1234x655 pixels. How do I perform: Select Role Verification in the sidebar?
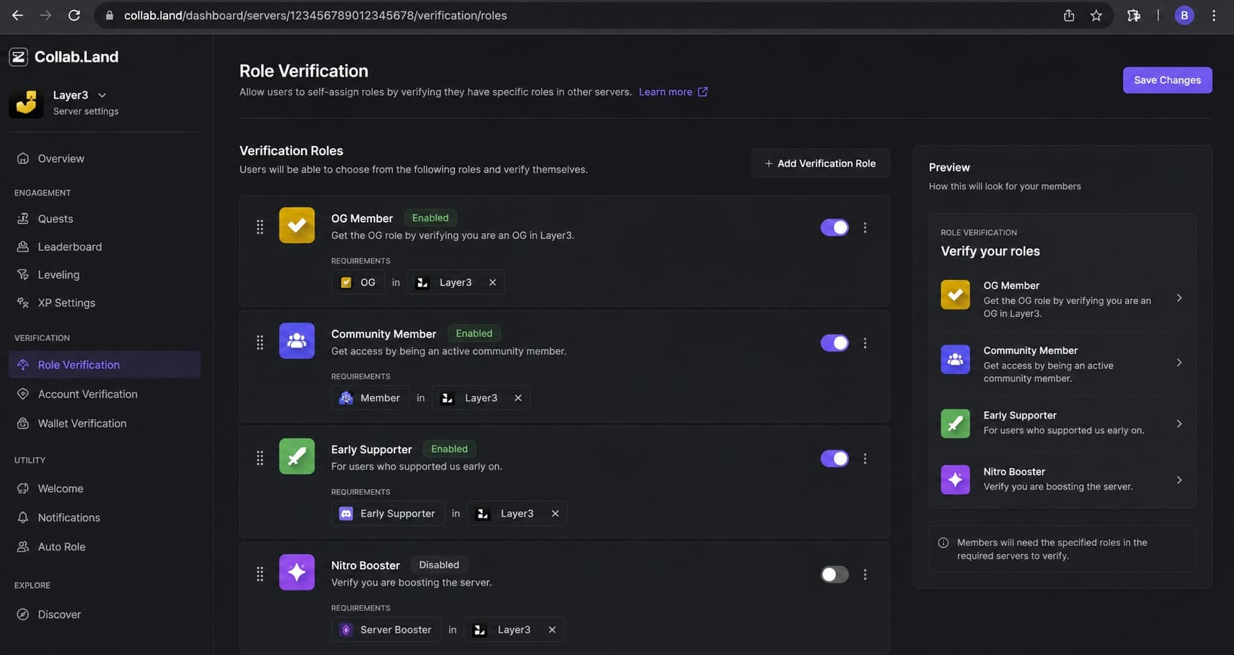click(x=105, y=365)
